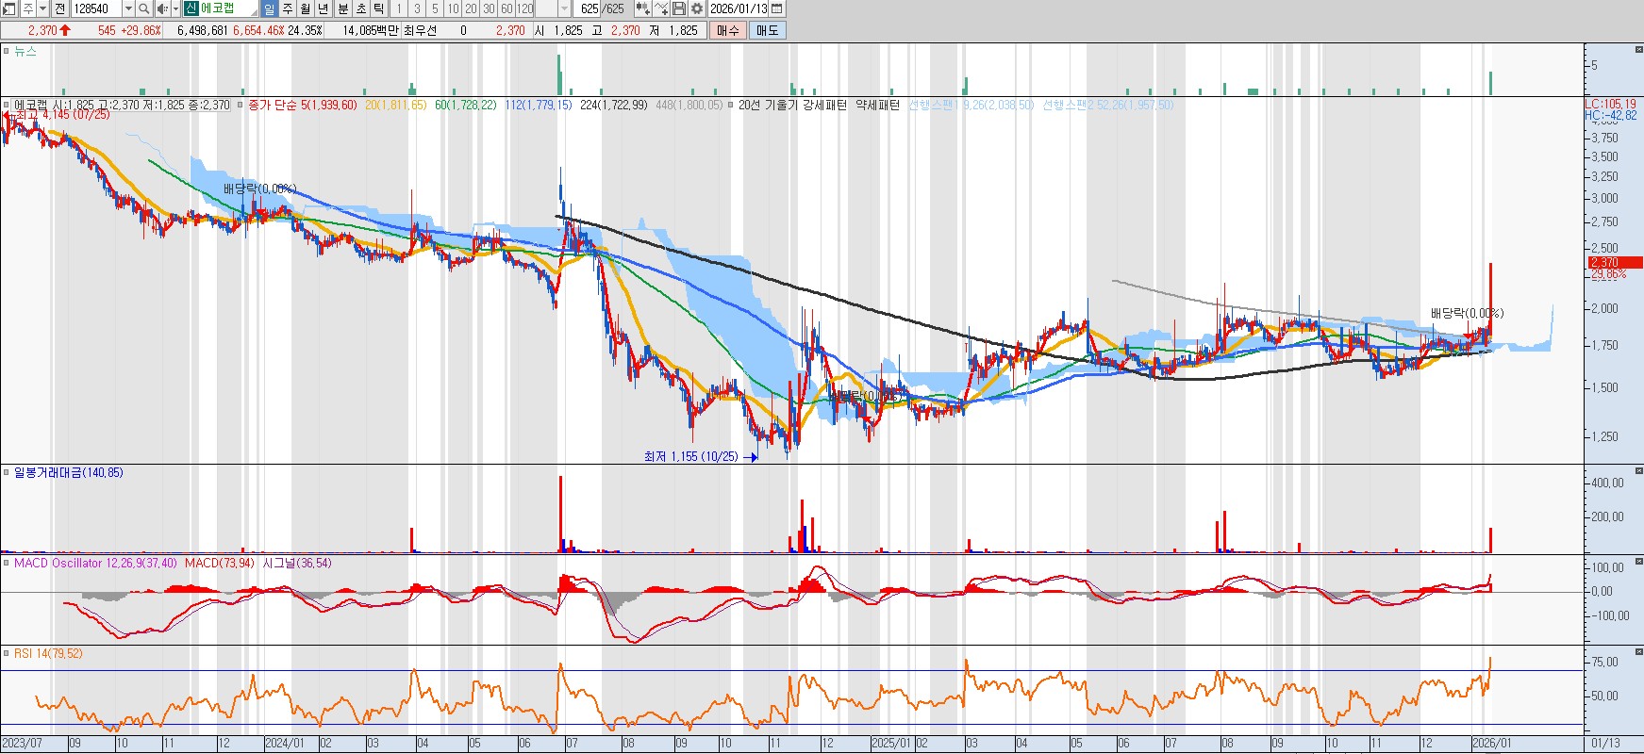Select interval 60 button
The height and width of the screenshot is (754, 1644).
point(506,8)
